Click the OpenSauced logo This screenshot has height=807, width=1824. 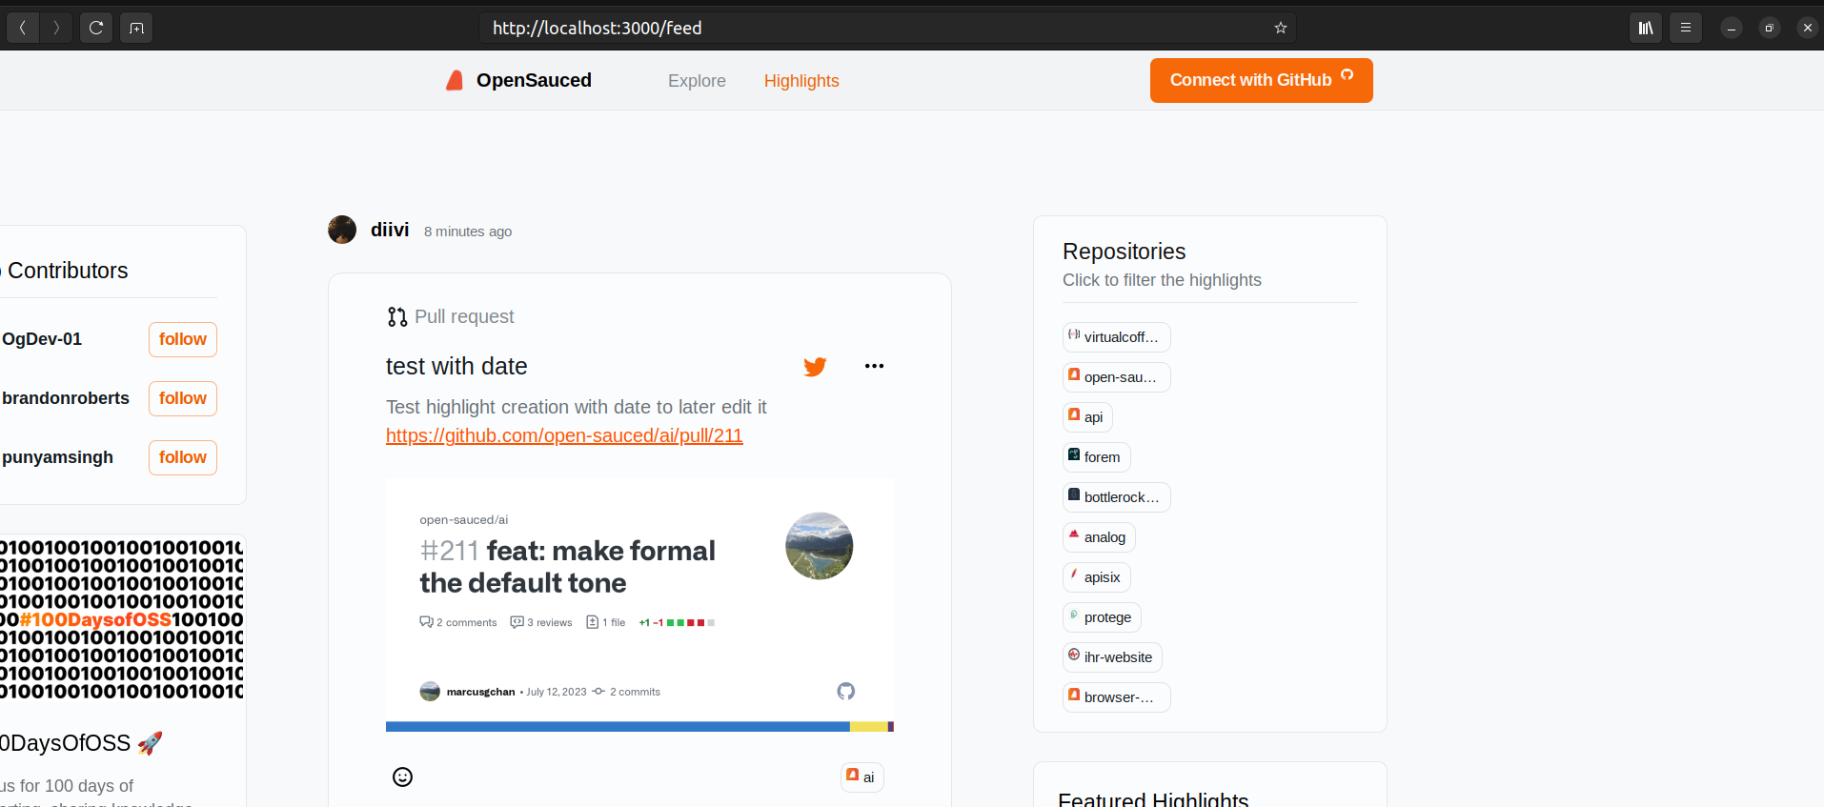tap(455, 81)
